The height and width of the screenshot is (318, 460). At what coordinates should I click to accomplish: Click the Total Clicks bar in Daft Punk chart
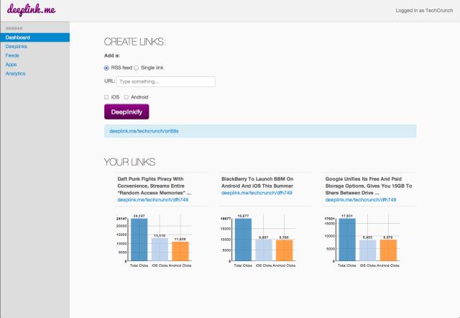(139, 240)
